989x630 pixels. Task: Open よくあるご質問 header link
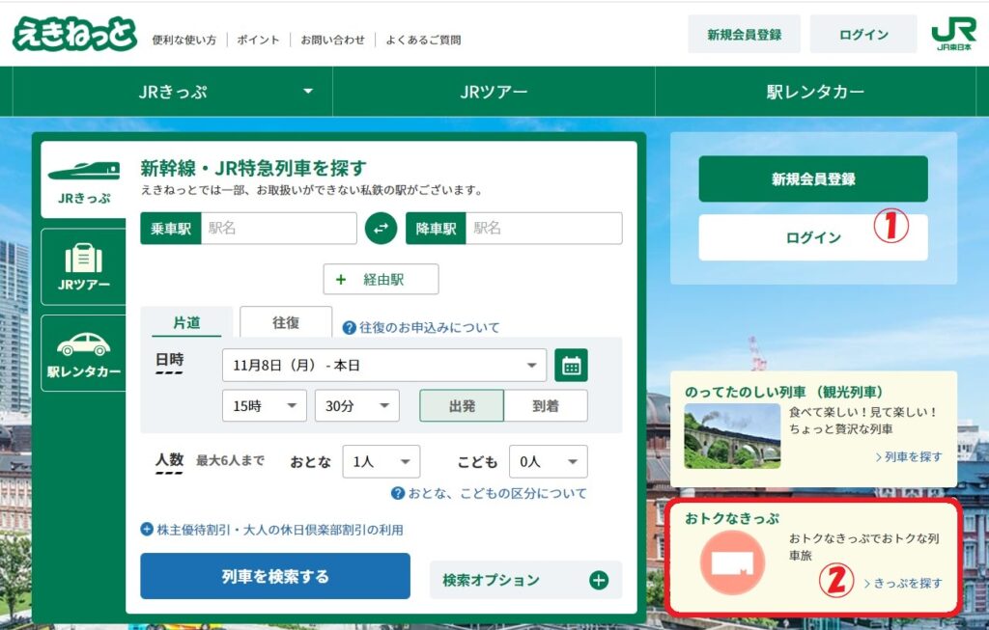pyautogui.click(x=423, y=40)
